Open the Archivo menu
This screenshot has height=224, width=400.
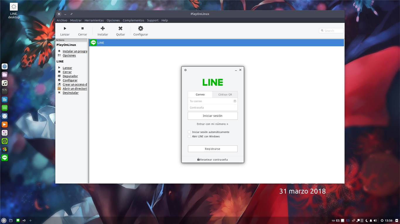pos(62,20)
